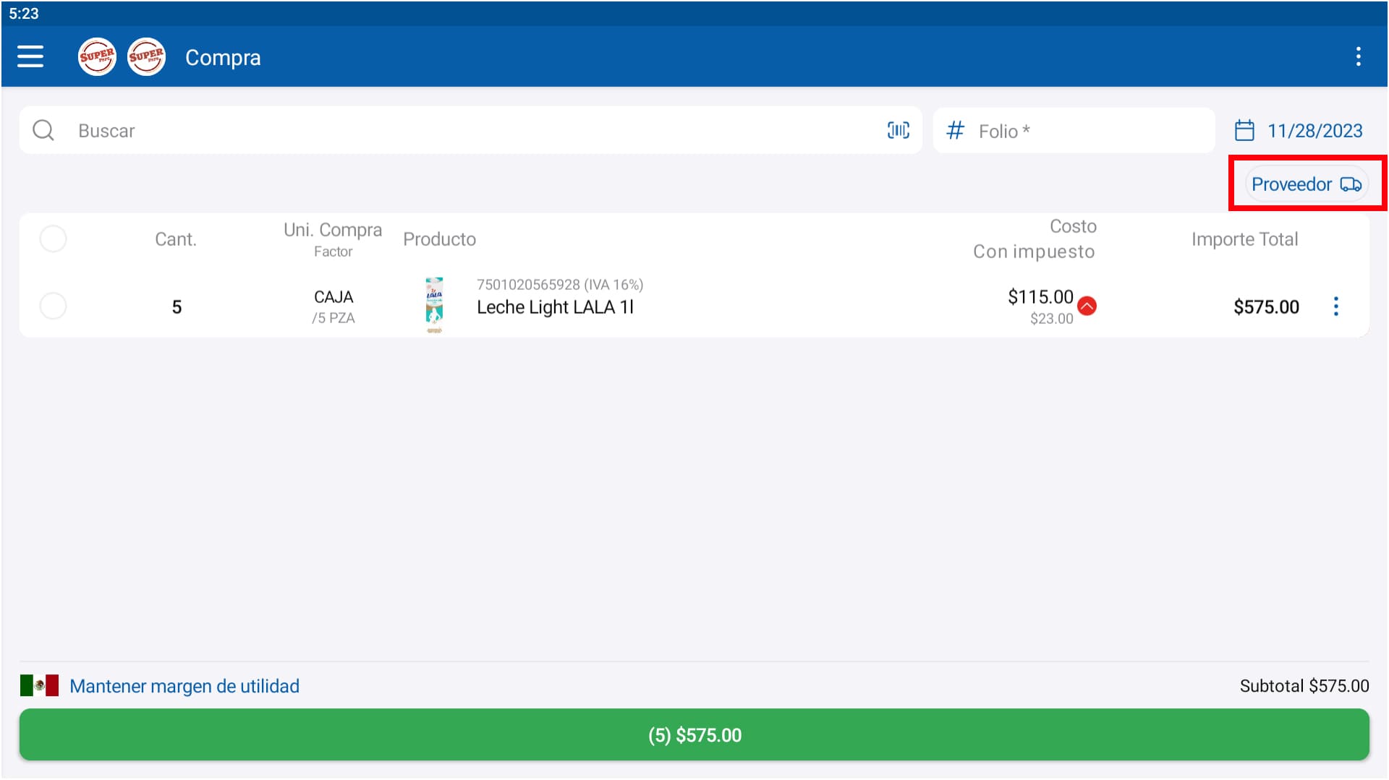
Task: Select all items with header checkbox
Action: coord(53,239)
